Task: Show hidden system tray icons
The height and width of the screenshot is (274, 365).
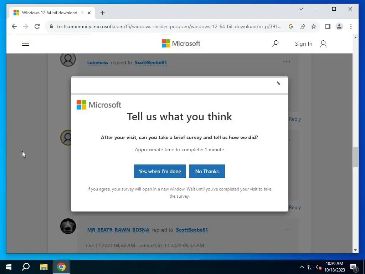Action: (302, 267)
